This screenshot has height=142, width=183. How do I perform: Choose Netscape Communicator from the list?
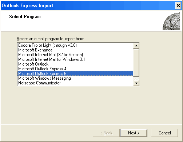39,83
